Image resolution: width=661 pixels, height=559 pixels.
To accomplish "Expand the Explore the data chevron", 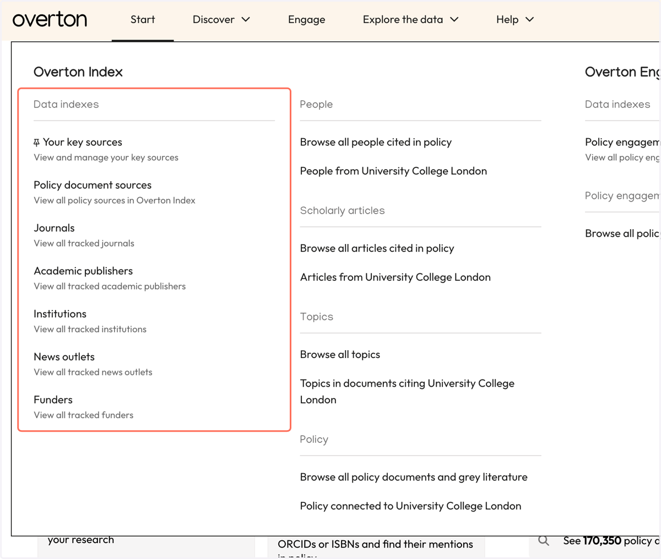I will (454, 19).
